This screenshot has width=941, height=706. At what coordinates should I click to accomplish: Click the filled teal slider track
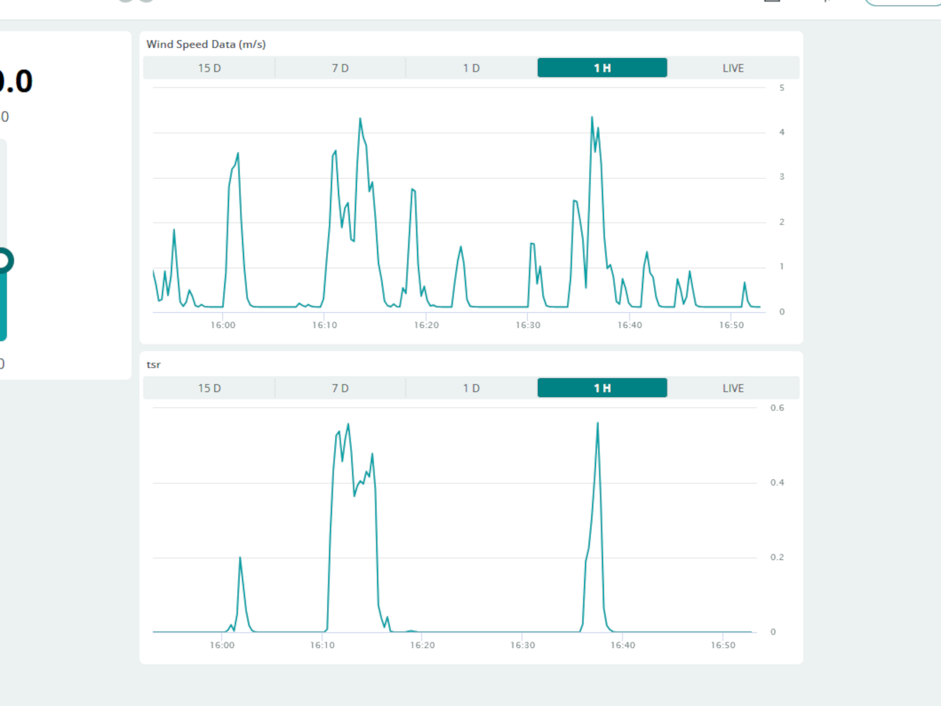point(3,306)
